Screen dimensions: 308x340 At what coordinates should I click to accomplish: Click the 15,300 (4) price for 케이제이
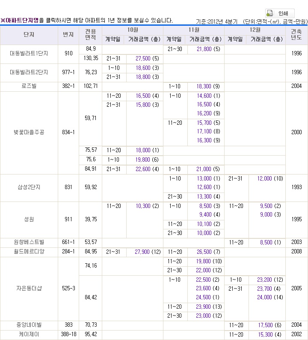tap(270, 335)
